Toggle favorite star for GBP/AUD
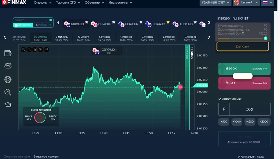The image size is (280, 159). (x=87, y=22)
